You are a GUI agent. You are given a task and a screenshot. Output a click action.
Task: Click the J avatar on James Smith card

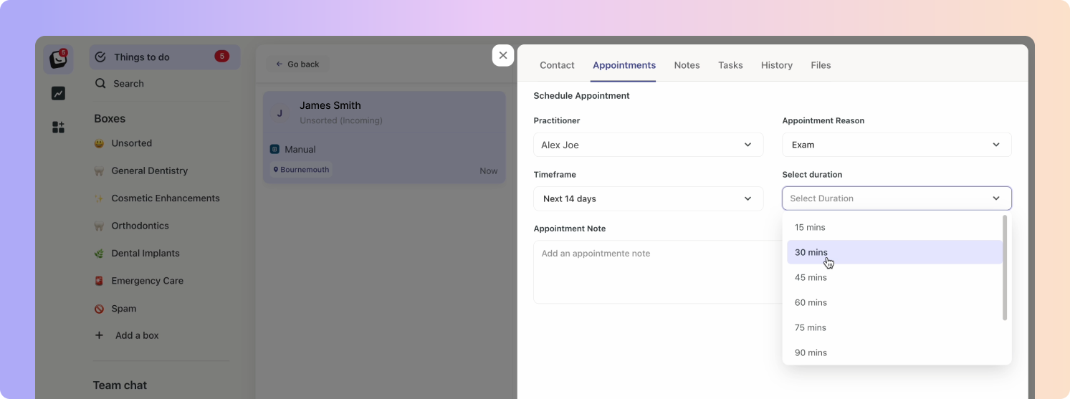280,113
